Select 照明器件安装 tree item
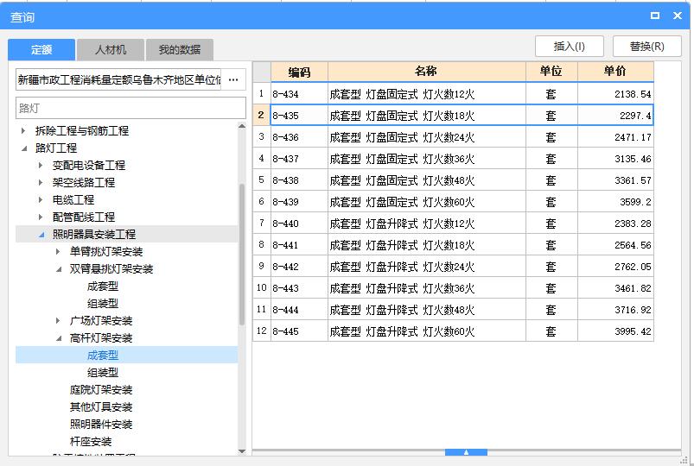Screen dimensions: 694x466 (x=101, y=424)
